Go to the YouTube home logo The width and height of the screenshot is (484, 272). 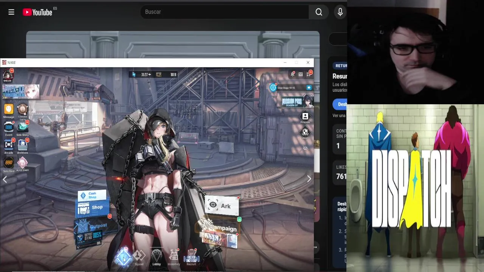pyautogui.click(x=37, y=12)
